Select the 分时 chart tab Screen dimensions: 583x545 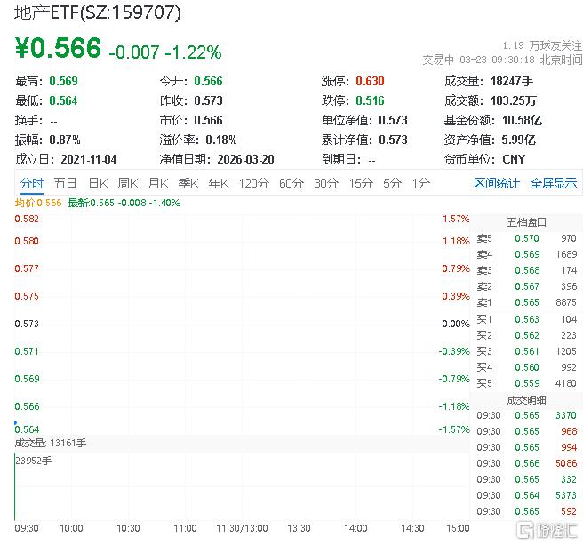(x=32, y=183)
